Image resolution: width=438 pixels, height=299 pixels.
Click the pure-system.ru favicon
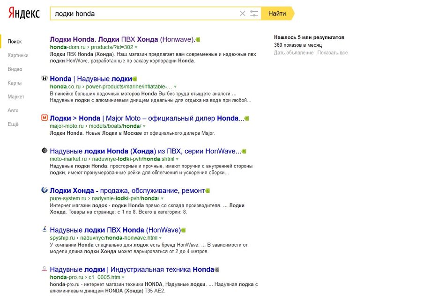[x=45, y=190]
